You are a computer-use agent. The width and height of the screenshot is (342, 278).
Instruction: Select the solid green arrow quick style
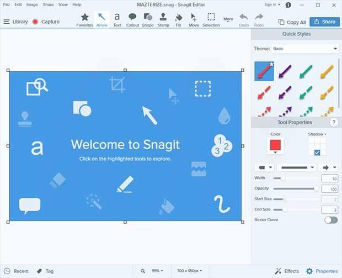pos(306,71)
